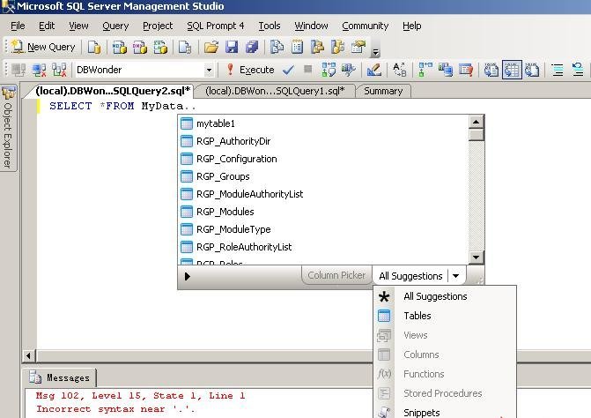Select the SQLQuery2.sql tab
591x418 pixels.
point(113,91)
